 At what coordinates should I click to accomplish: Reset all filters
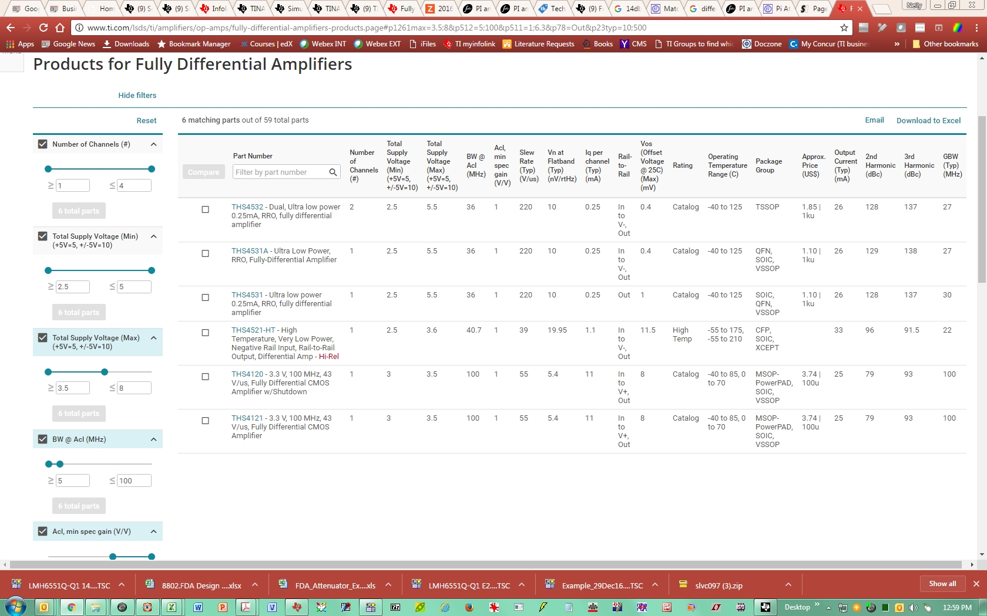point(146,121)
